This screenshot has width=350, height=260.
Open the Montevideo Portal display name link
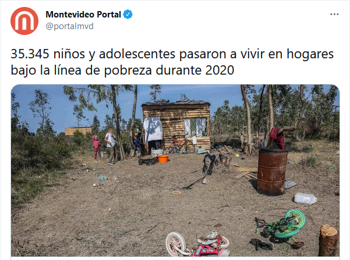[83, 15]
